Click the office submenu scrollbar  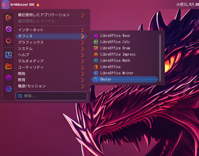click(x=160, y=58)
